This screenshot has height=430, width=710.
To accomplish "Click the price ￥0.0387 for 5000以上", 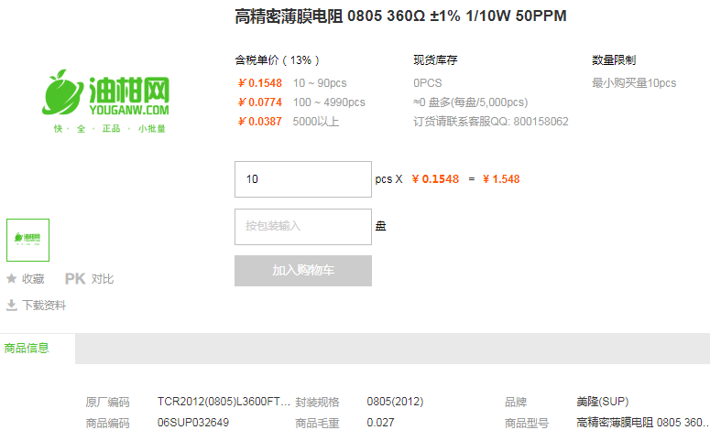I will [x=260, y=122].
